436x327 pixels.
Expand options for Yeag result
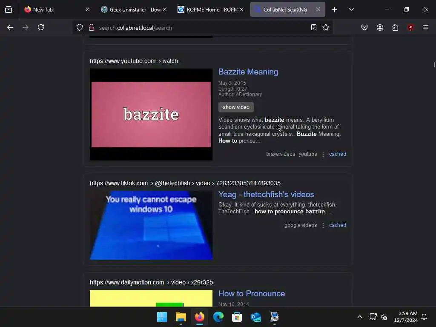coord(323,226)
